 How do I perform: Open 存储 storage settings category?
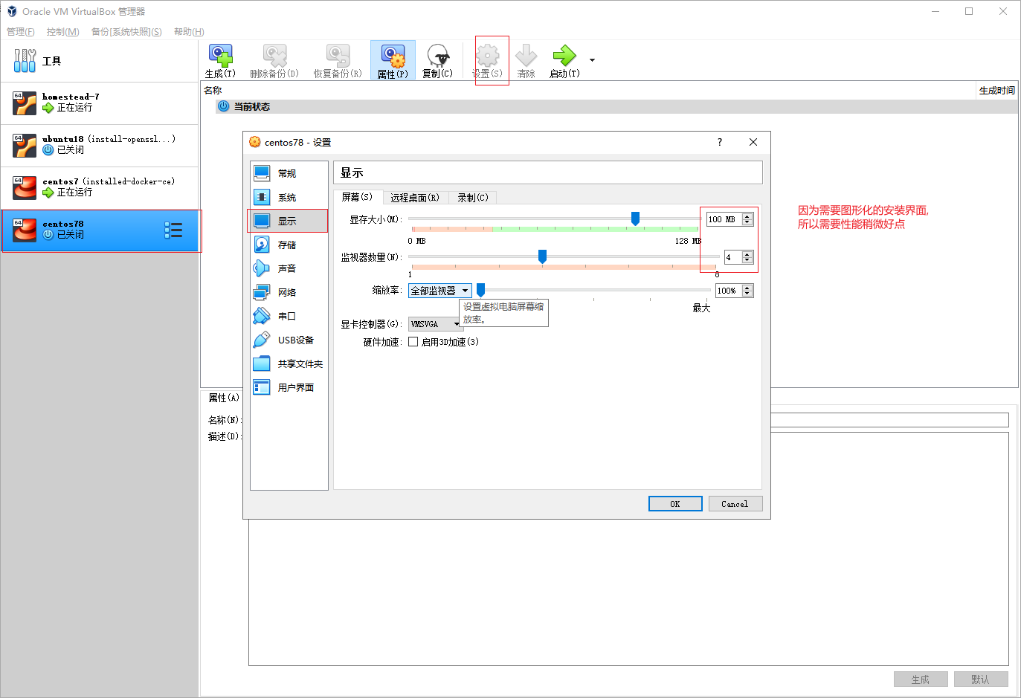[289, 245]
